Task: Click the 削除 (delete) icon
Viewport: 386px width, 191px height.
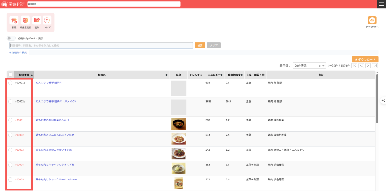Action: (x=37, y=21)
